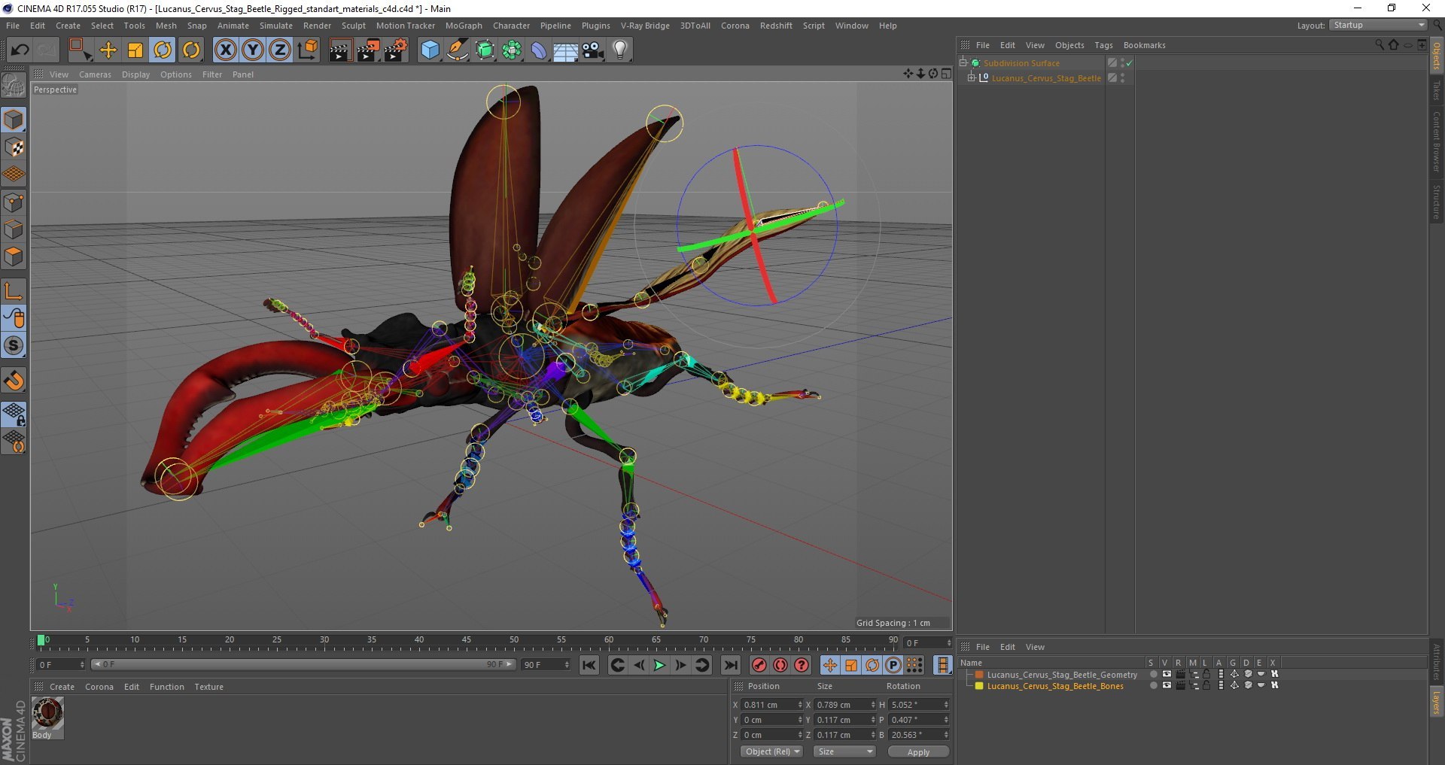1445x765 pixels.
Task: Activate the Scale tool
Action: click(135, 50)
